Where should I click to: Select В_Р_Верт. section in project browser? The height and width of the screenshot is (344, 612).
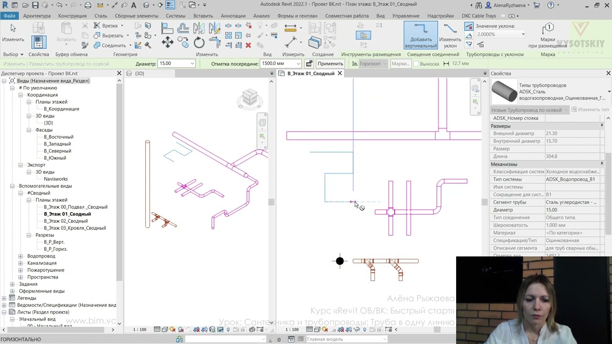pyautogui.click(x=54, y=242)
